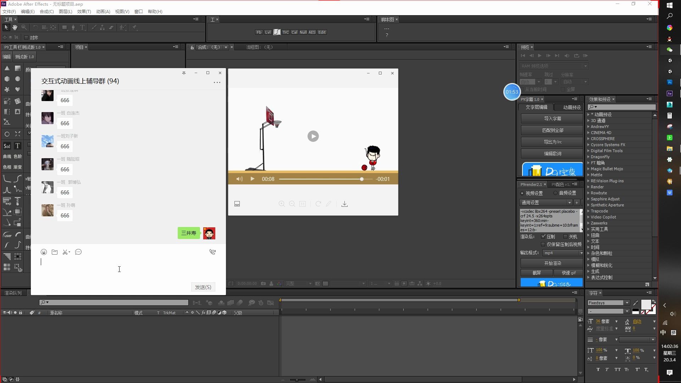Select the Zoom magnifier tool
The width and height of the screenshot is (681, 383).
[x=24, y=27]
